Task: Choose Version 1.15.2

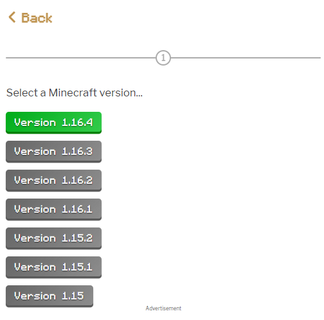Action: (x=53, y=238)
